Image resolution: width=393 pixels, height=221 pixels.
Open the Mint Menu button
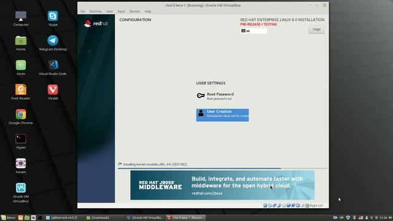[8, 218]
